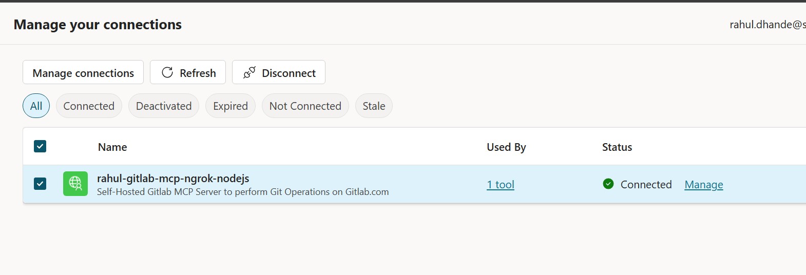Click the rahul.dhande account email

[x=767, y=25]
